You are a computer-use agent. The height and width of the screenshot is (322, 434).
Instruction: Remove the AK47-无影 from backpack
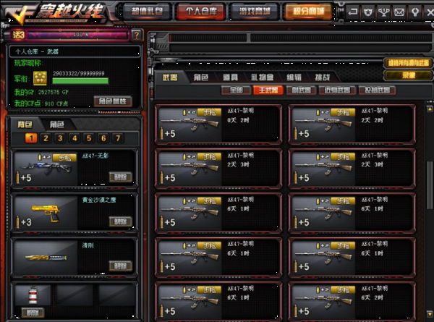click(120, 177)
